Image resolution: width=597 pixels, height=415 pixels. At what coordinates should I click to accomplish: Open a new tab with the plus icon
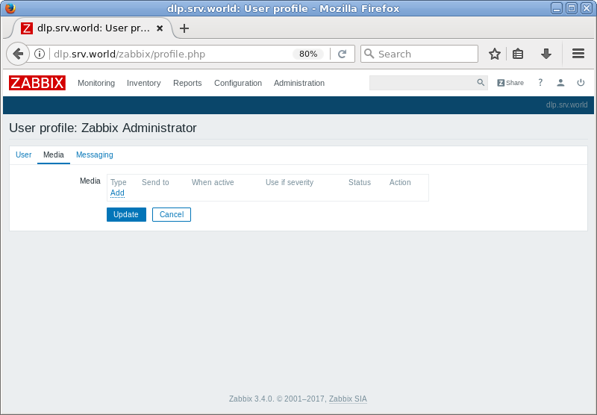tap(184, 28)
